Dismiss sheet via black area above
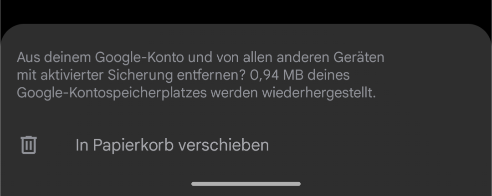The image size is (492, 196). tap(246, 11)
